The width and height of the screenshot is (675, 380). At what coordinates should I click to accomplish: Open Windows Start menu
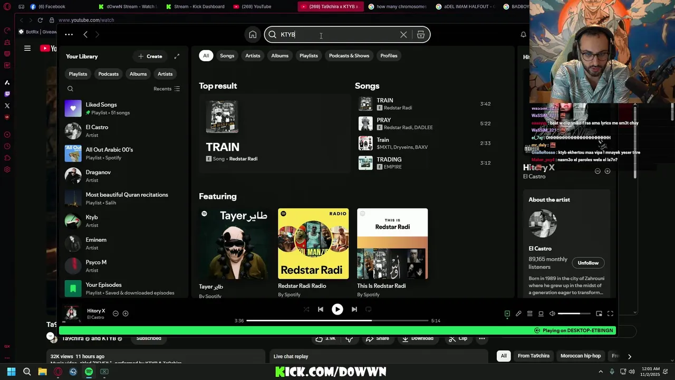pos(11,372)
